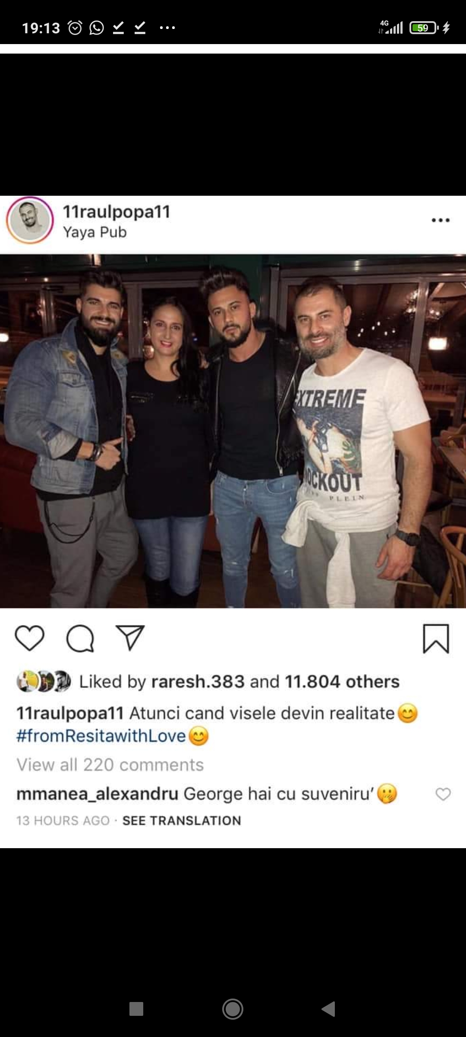Tap the 11raulpopa11 username in post header
The height and width of the screenshot is (1037, 466).
[116, 212]
